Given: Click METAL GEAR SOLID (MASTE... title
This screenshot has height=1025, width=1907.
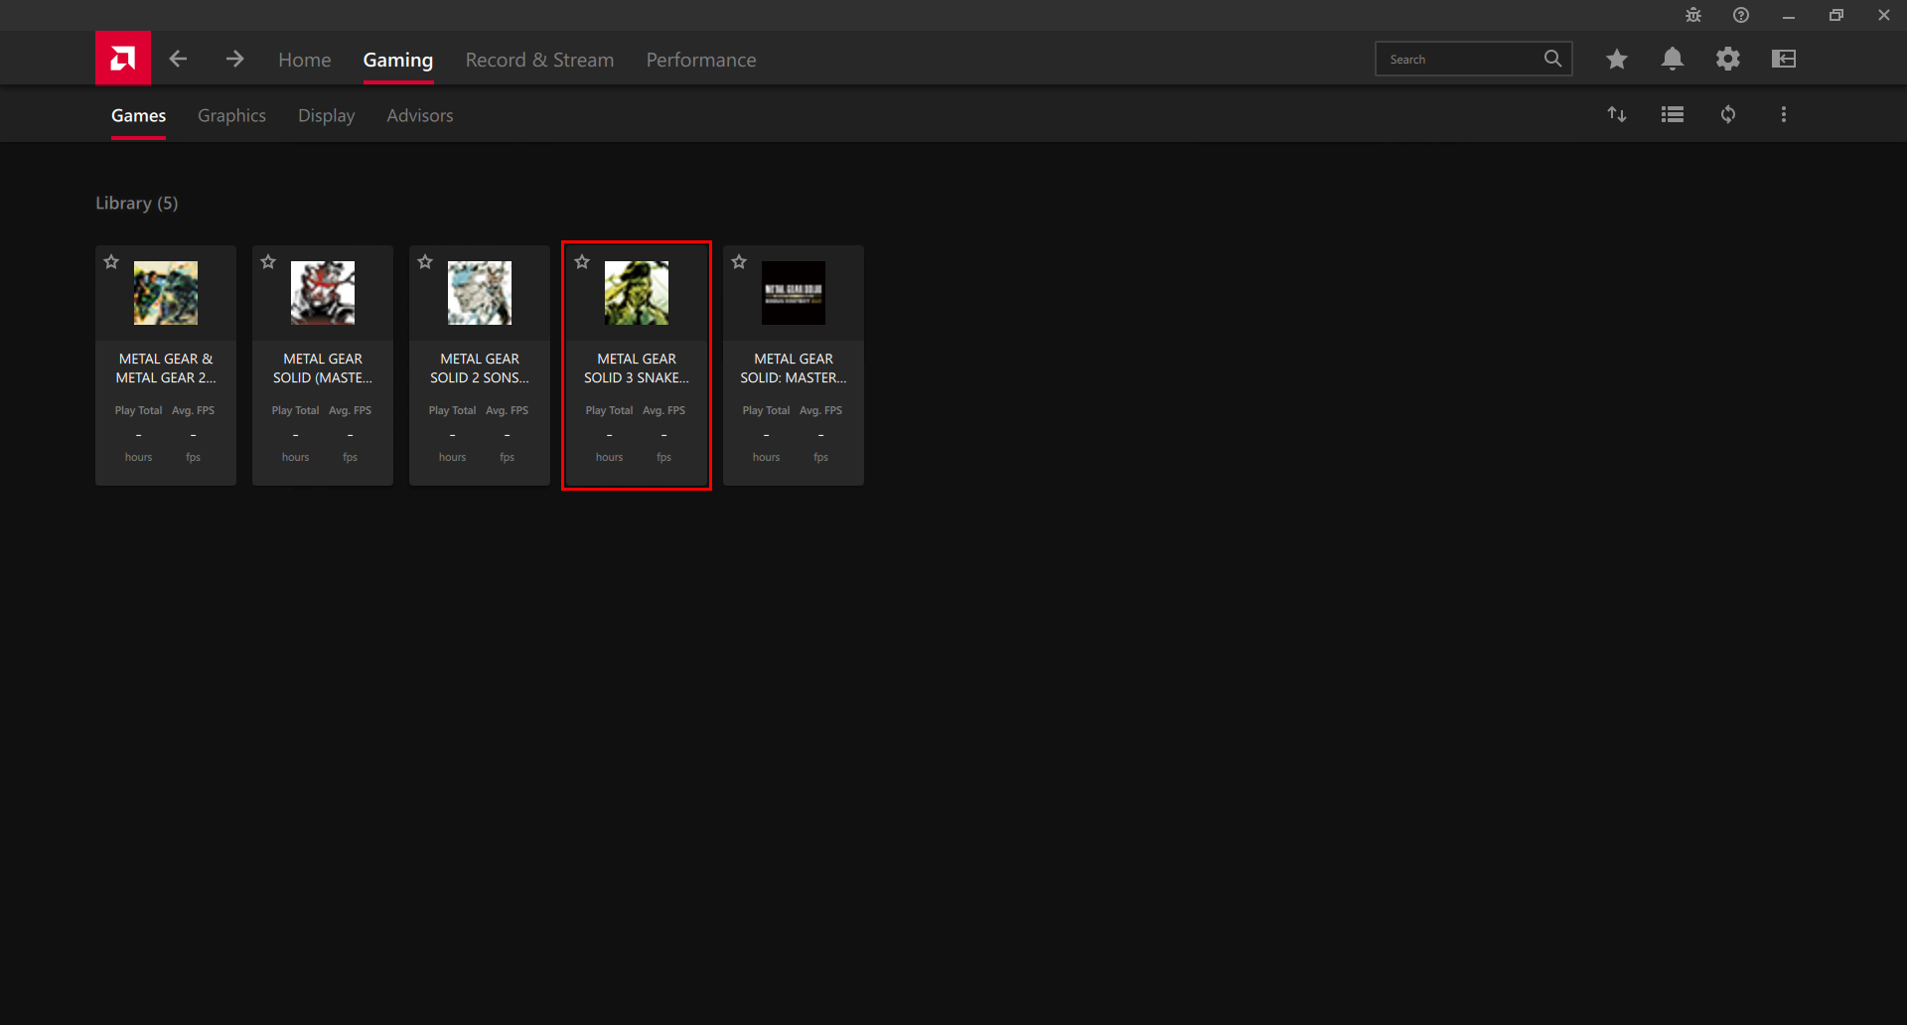Looking at the screenshot, I should tap(323, 368).
